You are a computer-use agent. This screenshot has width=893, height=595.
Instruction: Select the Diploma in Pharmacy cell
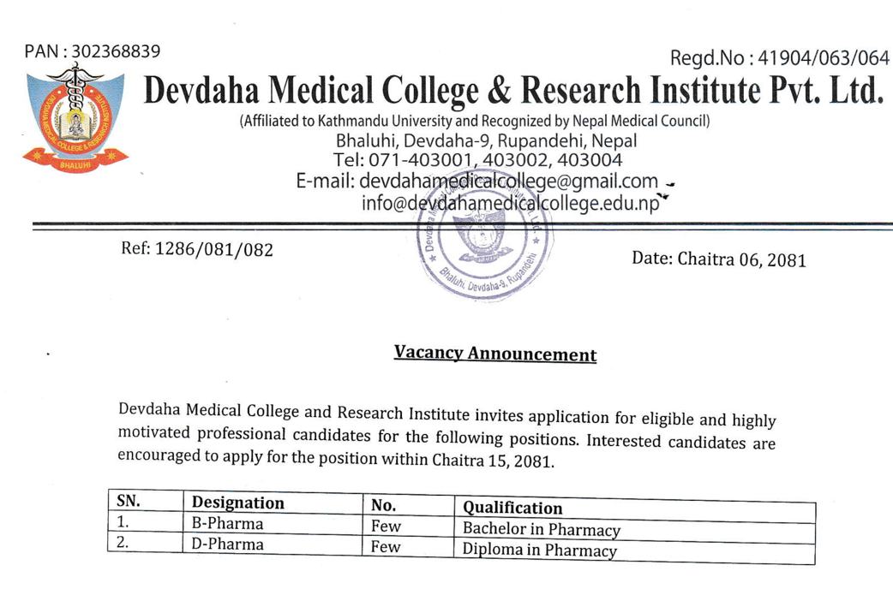tap(540, 550)
